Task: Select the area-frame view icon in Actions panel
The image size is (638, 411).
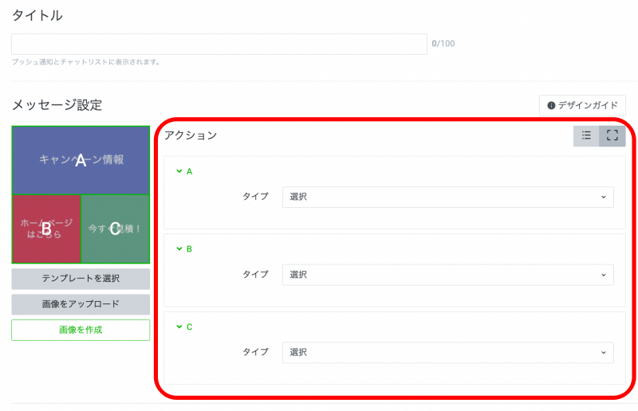Action: point(612,136)
